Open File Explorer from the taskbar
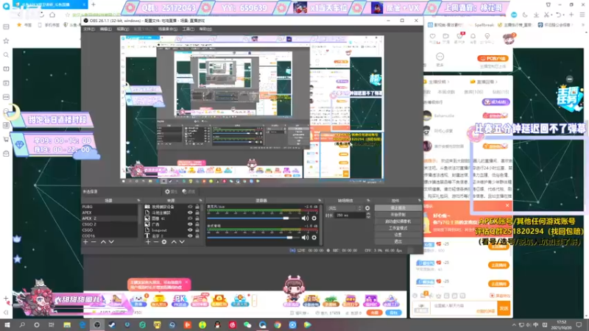 click(67, 325)
